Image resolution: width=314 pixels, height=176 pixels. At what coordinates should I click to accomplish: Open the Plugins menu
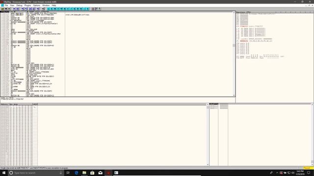[27, 5]
